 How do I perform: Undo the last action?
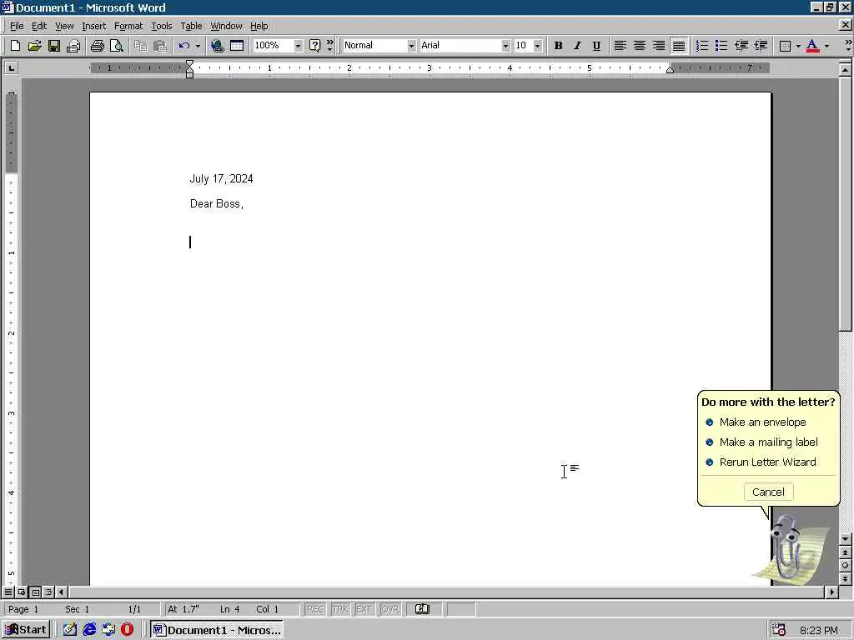pos(184,46)
